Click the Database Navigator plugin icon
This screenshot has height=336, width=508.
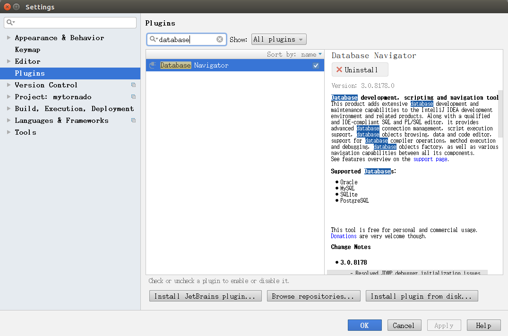(x=153, y=65)
